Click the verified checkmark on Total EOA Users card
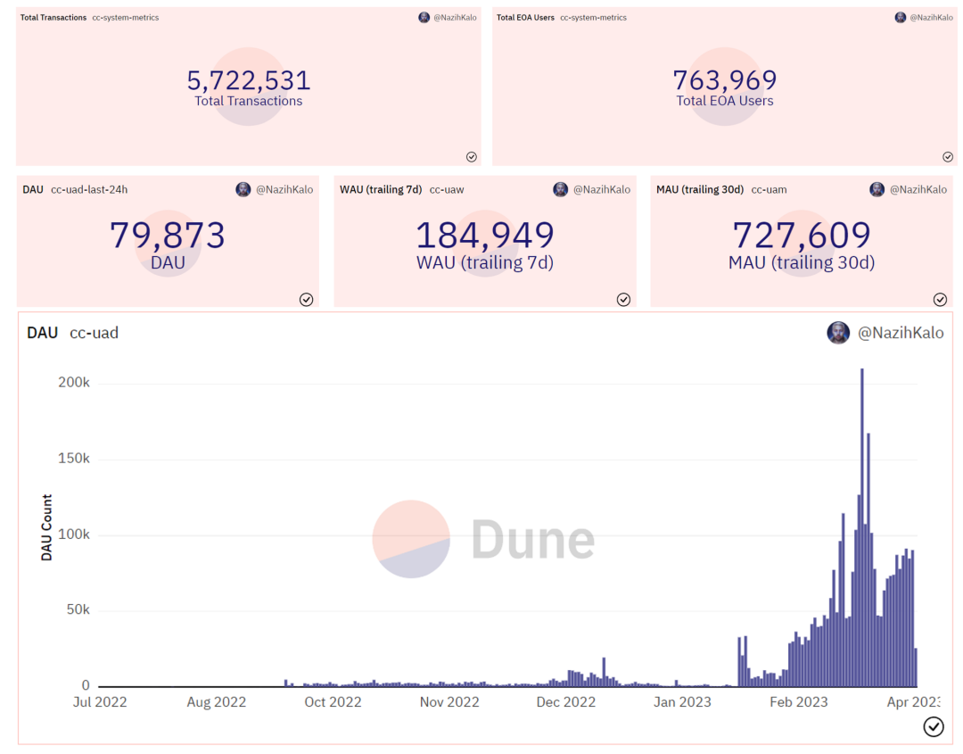The width and height of the screenshot is (963, 754). (948, 157)
